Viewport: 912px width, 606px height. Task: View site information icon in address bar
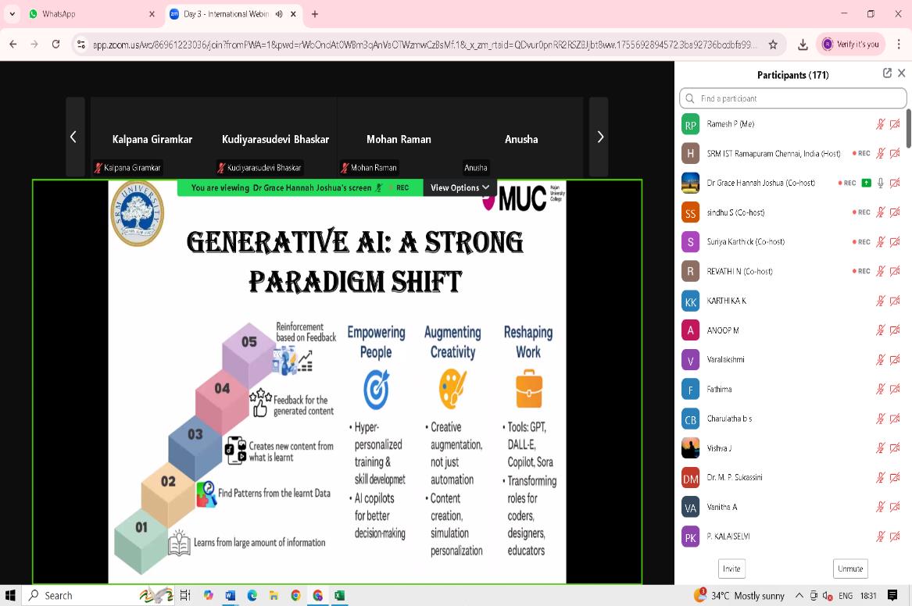[x=80, y=45]
